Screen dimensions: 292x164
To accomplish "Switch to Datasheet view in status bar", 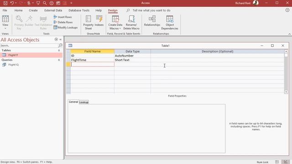I will (x=277, y=162).
